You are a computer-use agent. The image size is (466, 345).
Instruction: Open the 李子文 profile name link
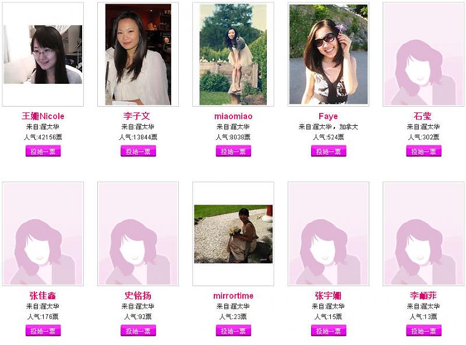point(137,116)
